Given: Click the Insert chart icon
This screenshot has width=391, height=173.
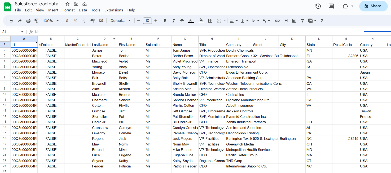Looking at the screenshot, I should click(294, 21).
